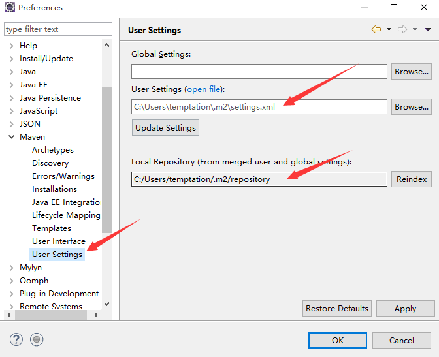Image resolution: width=439 pixels, height=357 pixels.
Task: Collapse the Maven tree node
Action: (11, 137)
